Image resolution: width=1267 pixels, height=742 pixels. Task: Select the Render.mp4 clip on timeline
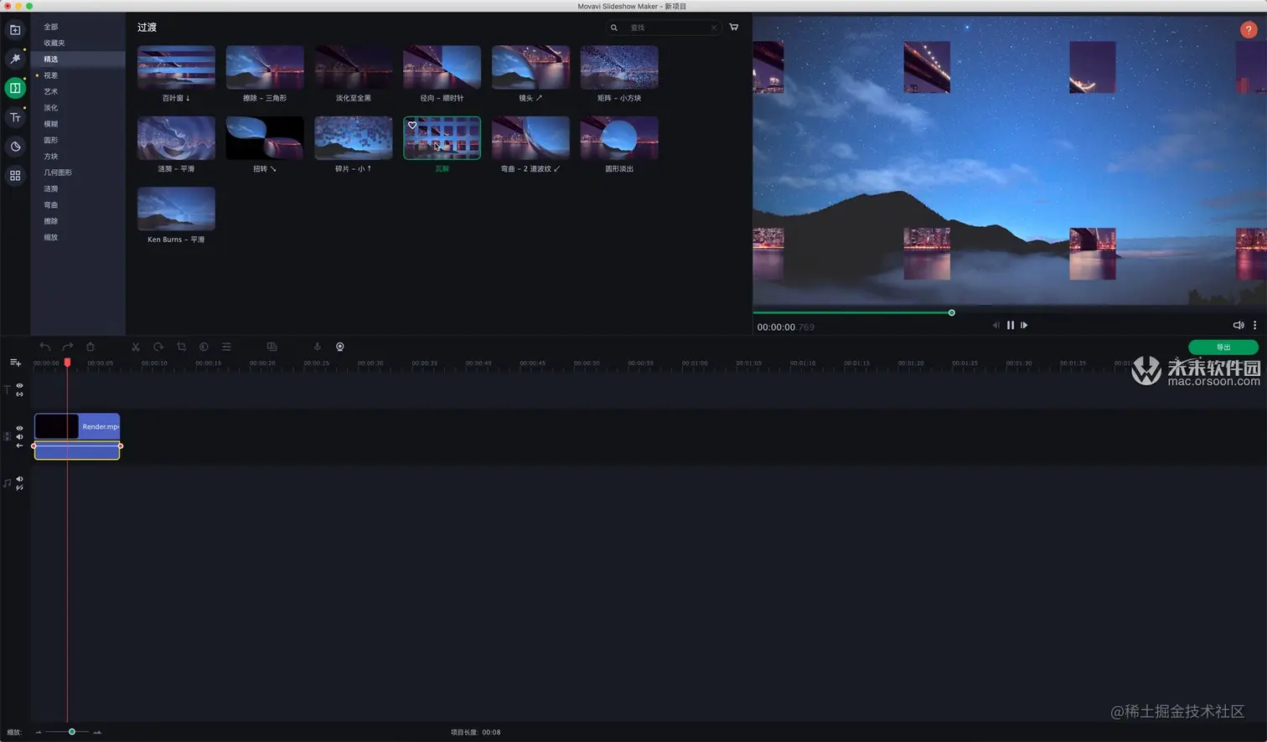point(77,426)
